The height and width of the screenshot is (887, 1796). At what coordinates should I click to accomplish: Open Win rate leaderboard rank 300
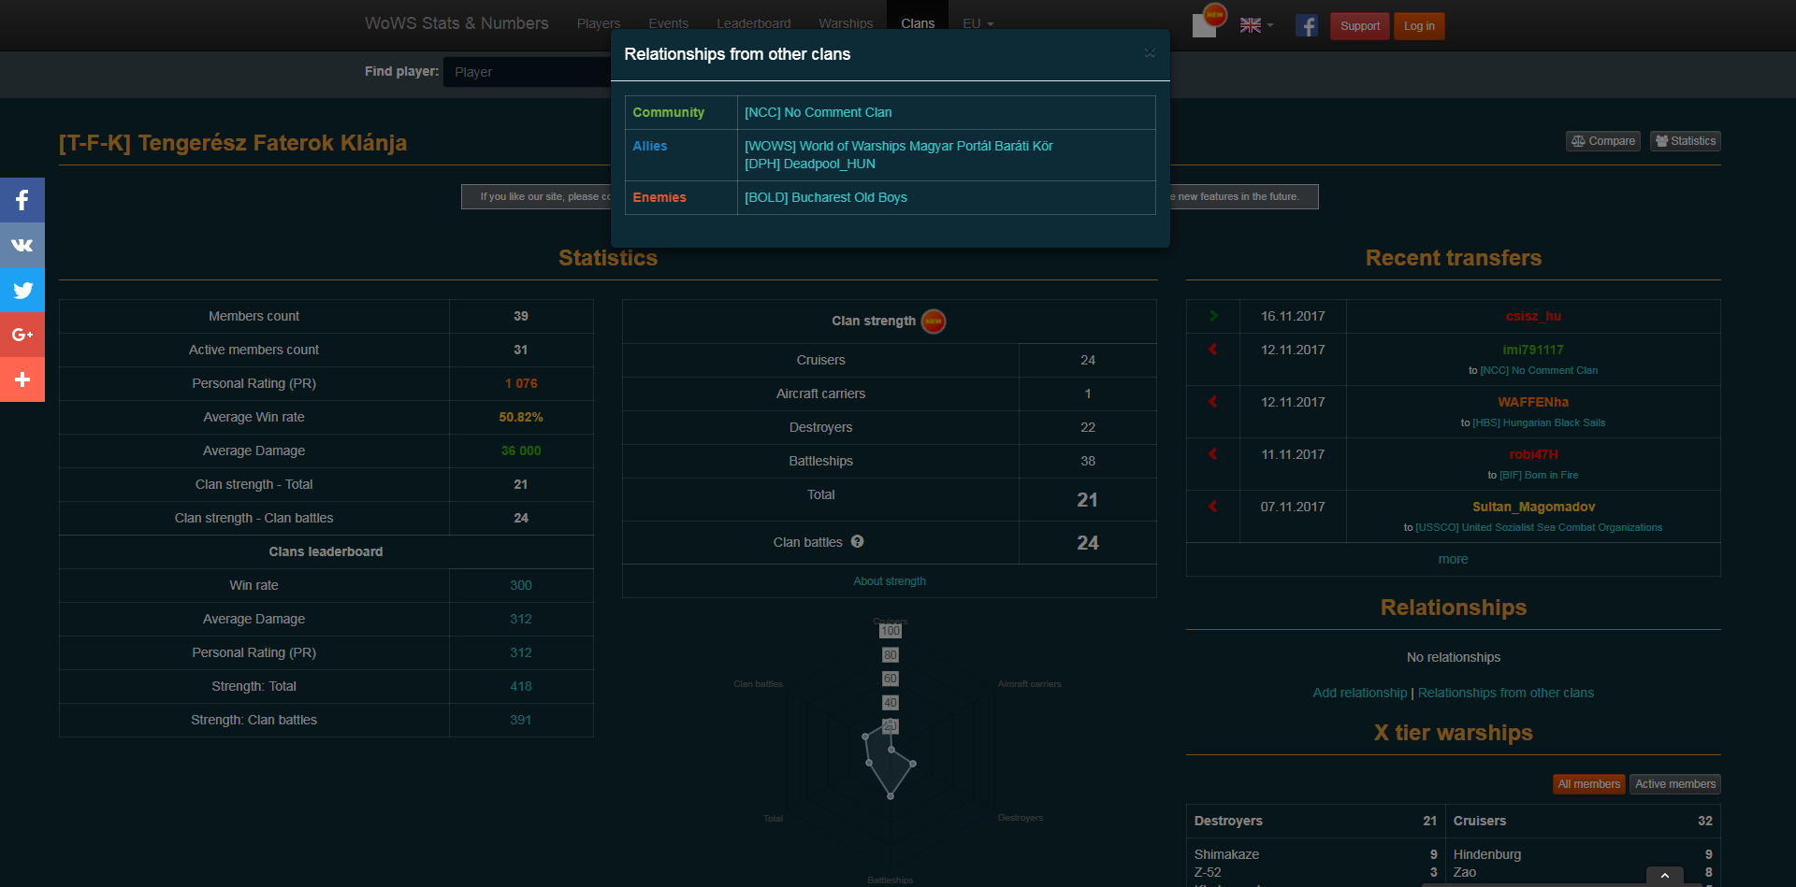[x=521, y=585]
